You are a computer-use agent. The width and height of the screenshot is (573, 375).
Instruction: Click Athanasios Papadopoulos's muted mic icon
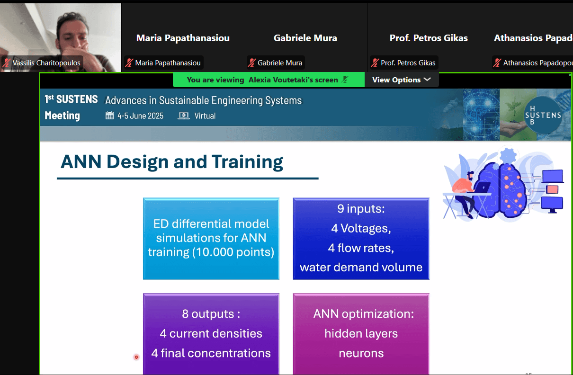tap(497, 63)
